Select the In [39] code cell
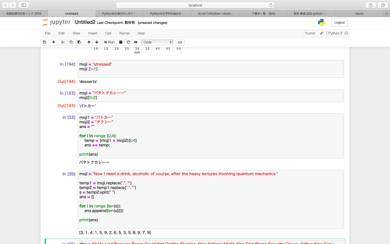 [210, 199]
